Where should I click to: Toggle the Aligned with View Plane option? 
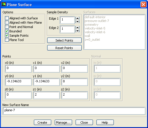click(x=7, y=22)
